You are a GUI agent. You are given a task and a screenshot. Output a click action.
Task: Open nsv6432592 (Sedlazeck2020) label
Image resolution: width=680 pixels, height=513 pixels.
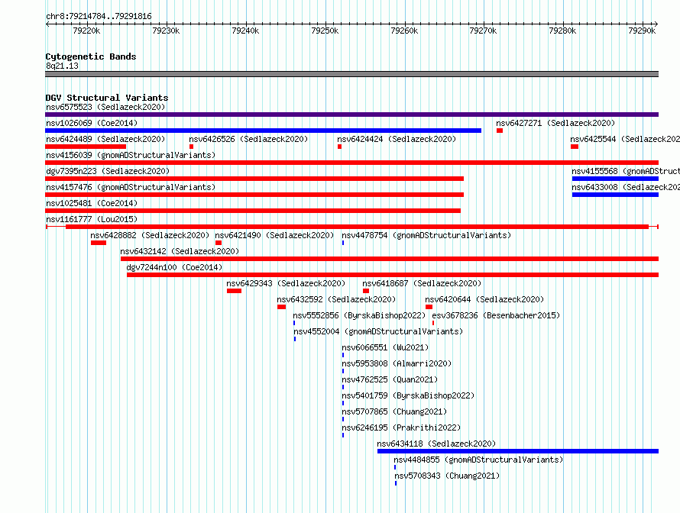click(336, 299)
